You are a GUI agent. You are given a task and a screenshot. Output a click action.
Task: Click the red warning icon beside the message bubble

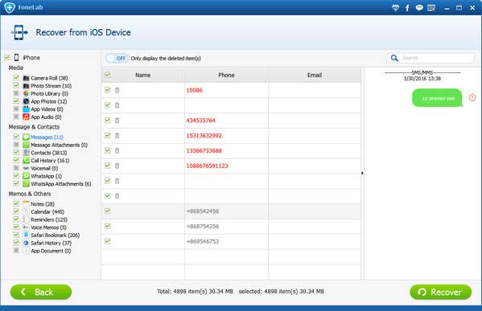pos(472,97)
